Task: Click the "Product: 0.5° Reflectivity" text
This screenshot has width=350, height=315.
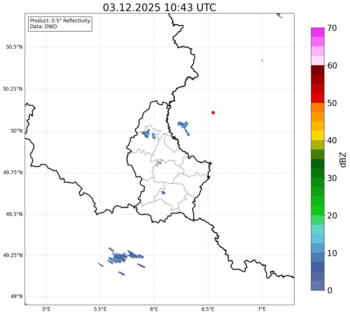Action: click(x=60, y=21)
